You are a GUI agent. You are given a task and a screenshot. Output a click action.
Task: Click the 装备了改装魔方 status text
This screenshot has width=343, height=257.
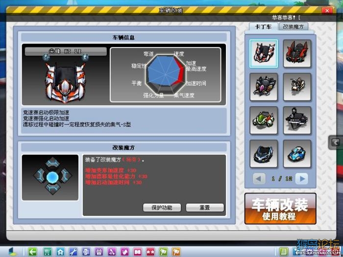(115, 160)
